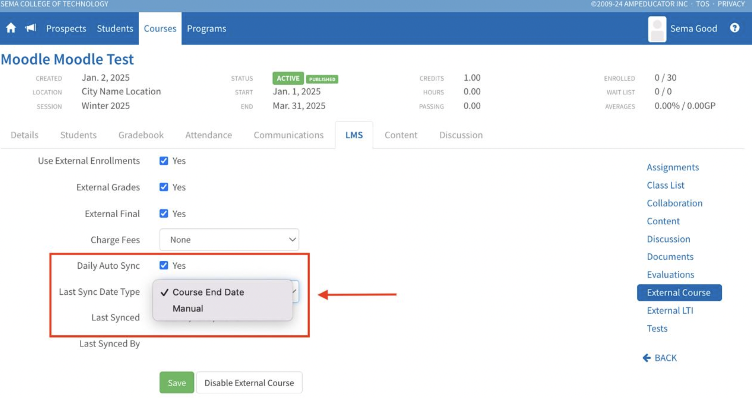Viewport: 752px width, 398px height.
Task: Click the PRIVACY link in header
Action: (731, 4)
